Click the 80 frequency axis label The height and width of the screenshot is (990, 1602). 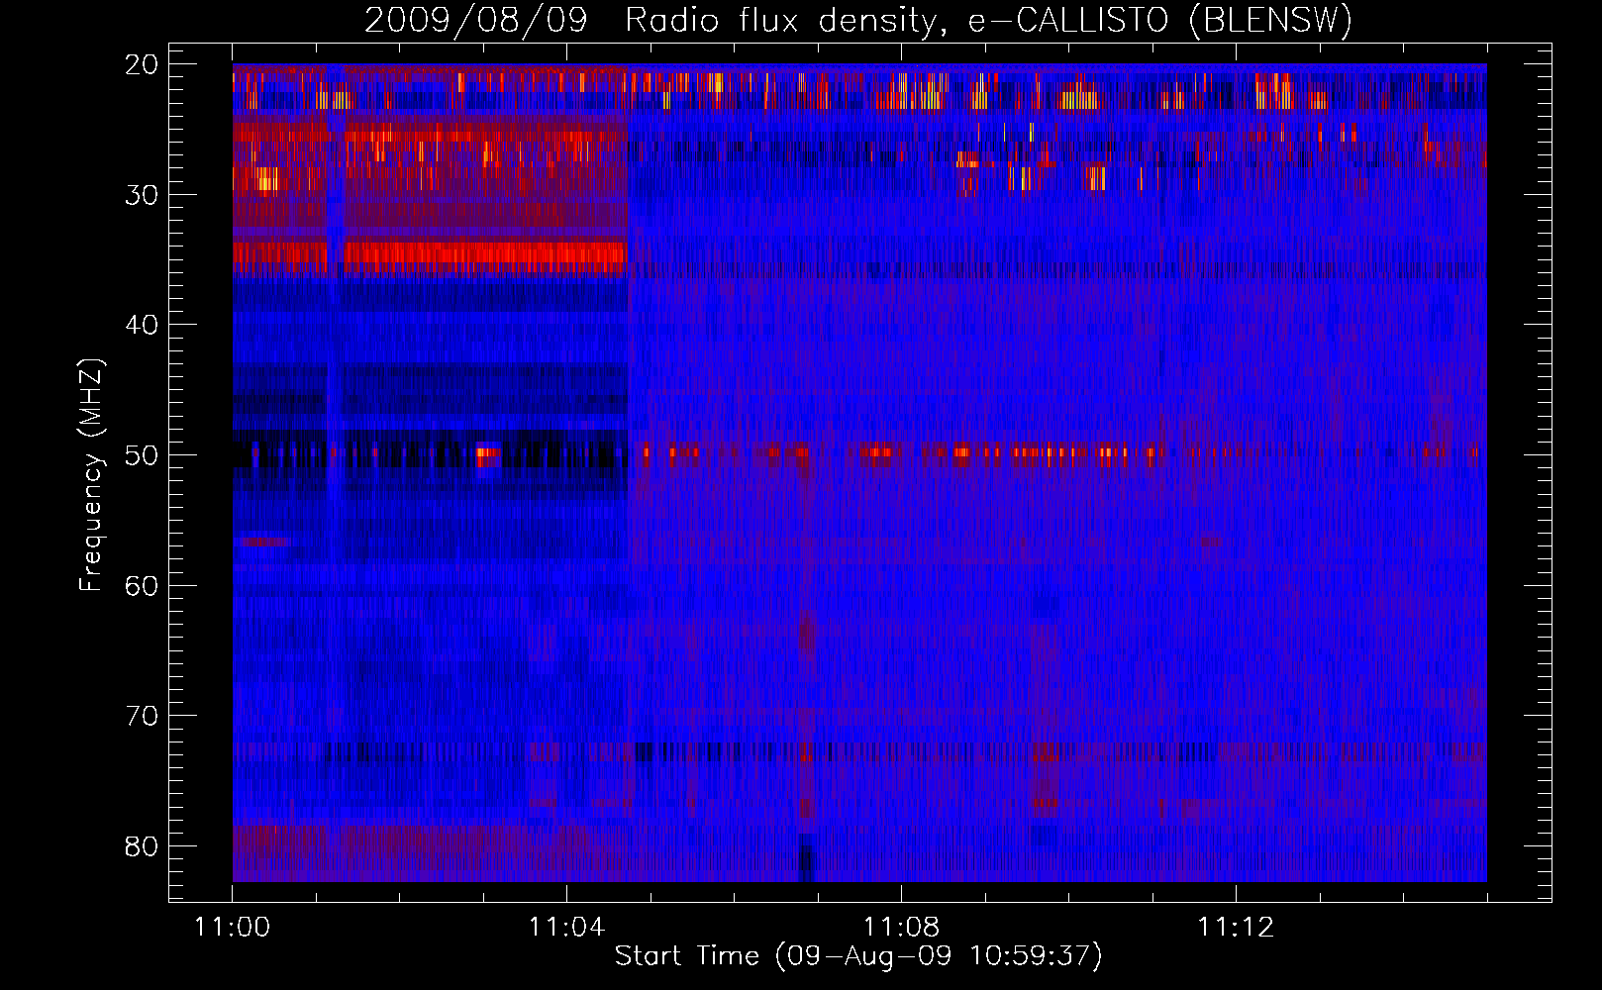tap(142, 846)
